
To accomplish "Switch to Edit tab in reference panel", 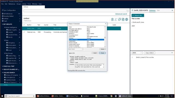I will click(x=158, y=10).
